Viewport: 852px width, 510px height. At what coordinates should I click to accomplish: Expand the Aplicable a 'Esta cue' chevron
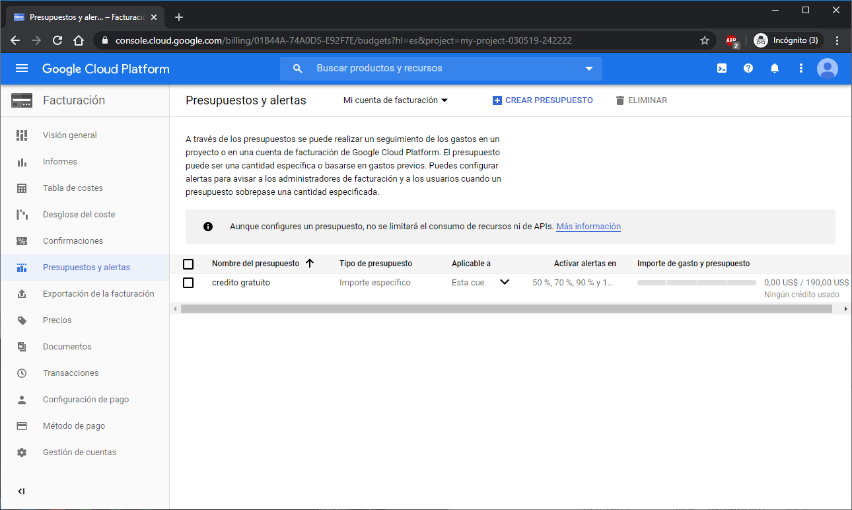click(x=505, y=282)
